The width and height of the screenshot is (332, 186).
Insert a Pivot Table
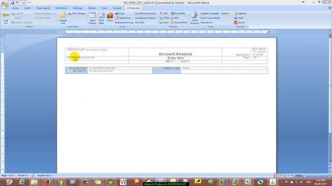coord(101,18)
